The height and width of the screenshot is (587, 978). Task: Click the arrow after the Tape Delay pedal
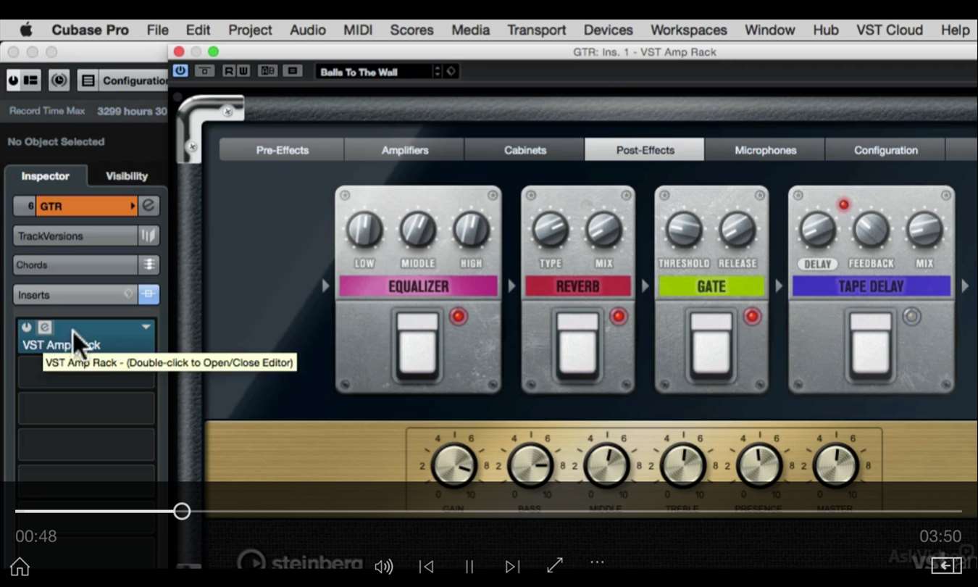pos(965,286)
